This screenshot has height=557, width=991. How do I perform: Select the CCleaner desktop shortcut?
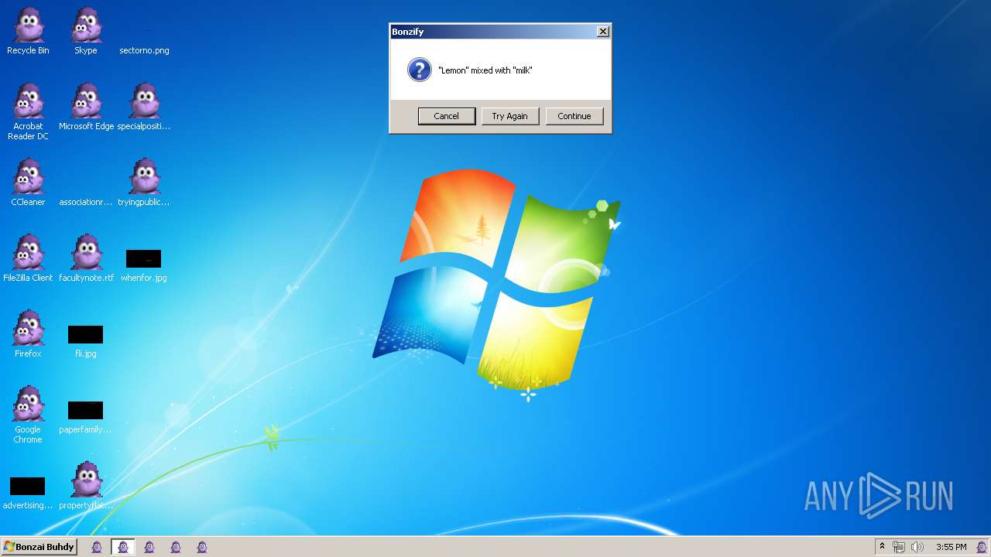28,183
